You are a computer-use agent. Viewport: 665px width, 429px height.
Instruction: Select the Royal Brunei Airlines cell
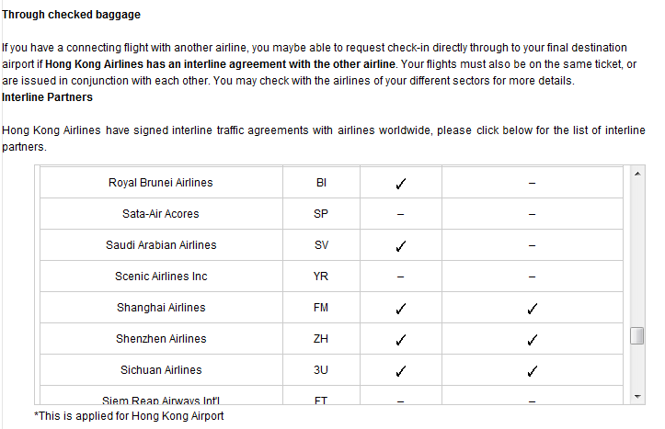[161, 183]
